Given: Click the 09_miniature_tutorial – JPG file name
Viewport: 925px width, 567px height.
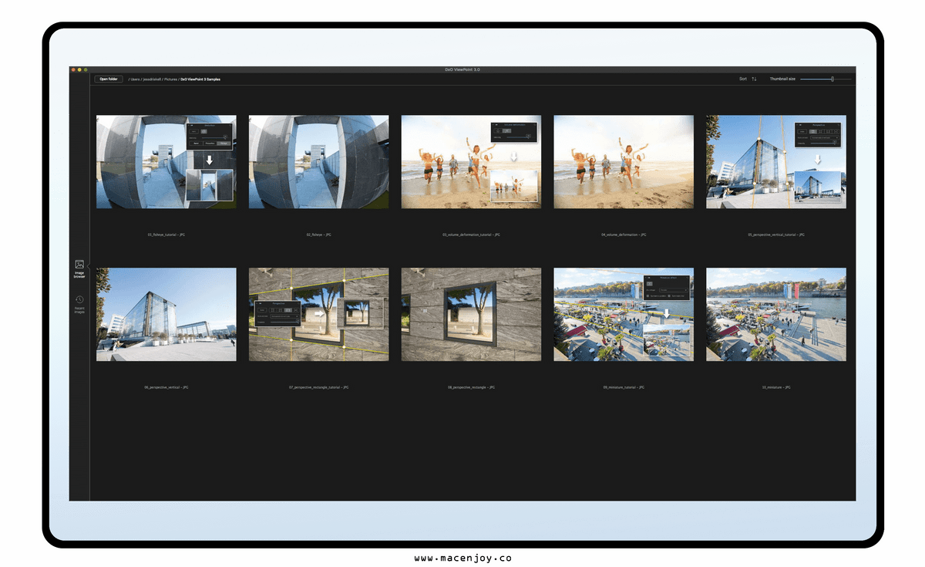Looking at the screenshot, I should tap(624, 387).
